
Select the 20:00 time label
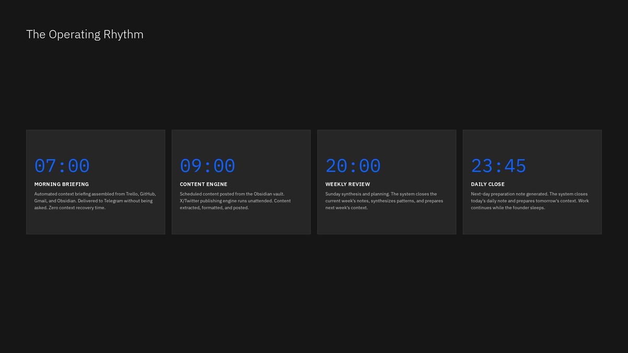tap(353, 166)
